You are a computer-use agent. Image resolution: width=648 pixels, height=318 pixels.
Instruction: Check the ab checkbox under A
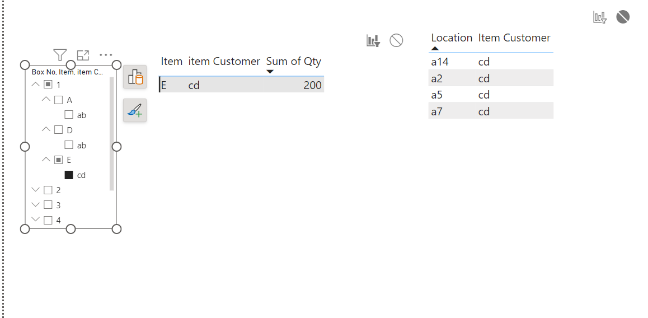[x=69, y=115]
